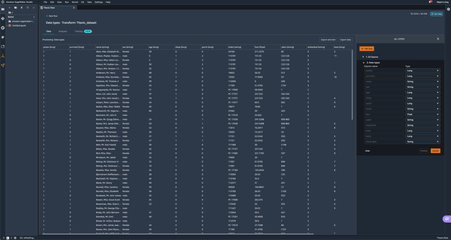Click the embarked column name field
Viewport: 451px width, 240px height.
[384, 126]
